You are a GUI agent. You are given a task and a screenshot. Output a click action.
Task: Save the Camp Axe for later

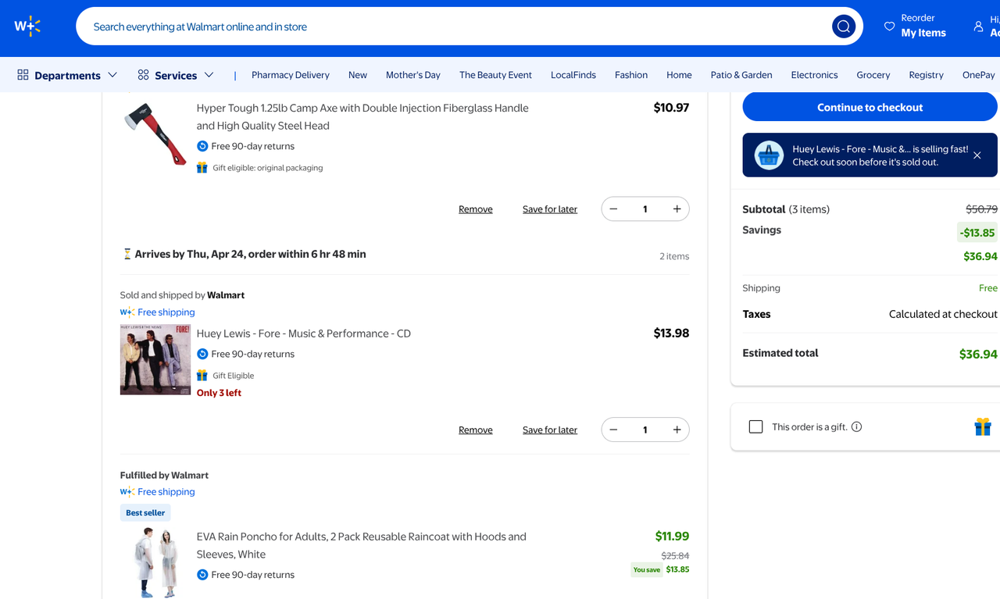click(x=550, y=209)
